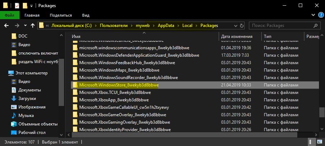Select microsoft.windowscommunicationsapps_8wekyb3d8bbwe folder
This screenshot has height=146, width=325.
click(x=134, y=48)
